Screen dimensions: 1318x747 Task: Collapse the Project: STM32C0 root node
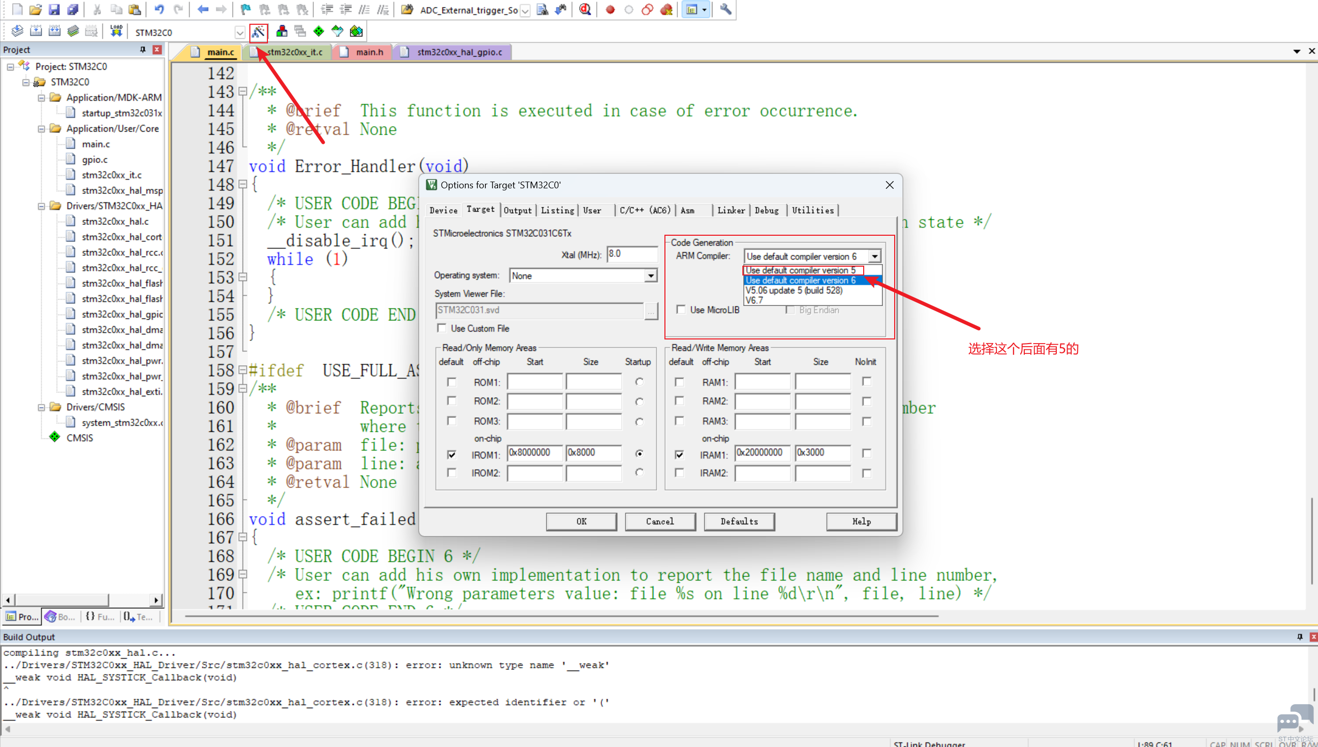[10, 67]
